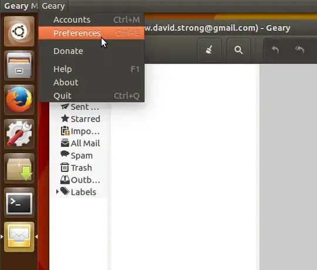
Task: Open the Sent Mail folder
Action: coord(80,107)
